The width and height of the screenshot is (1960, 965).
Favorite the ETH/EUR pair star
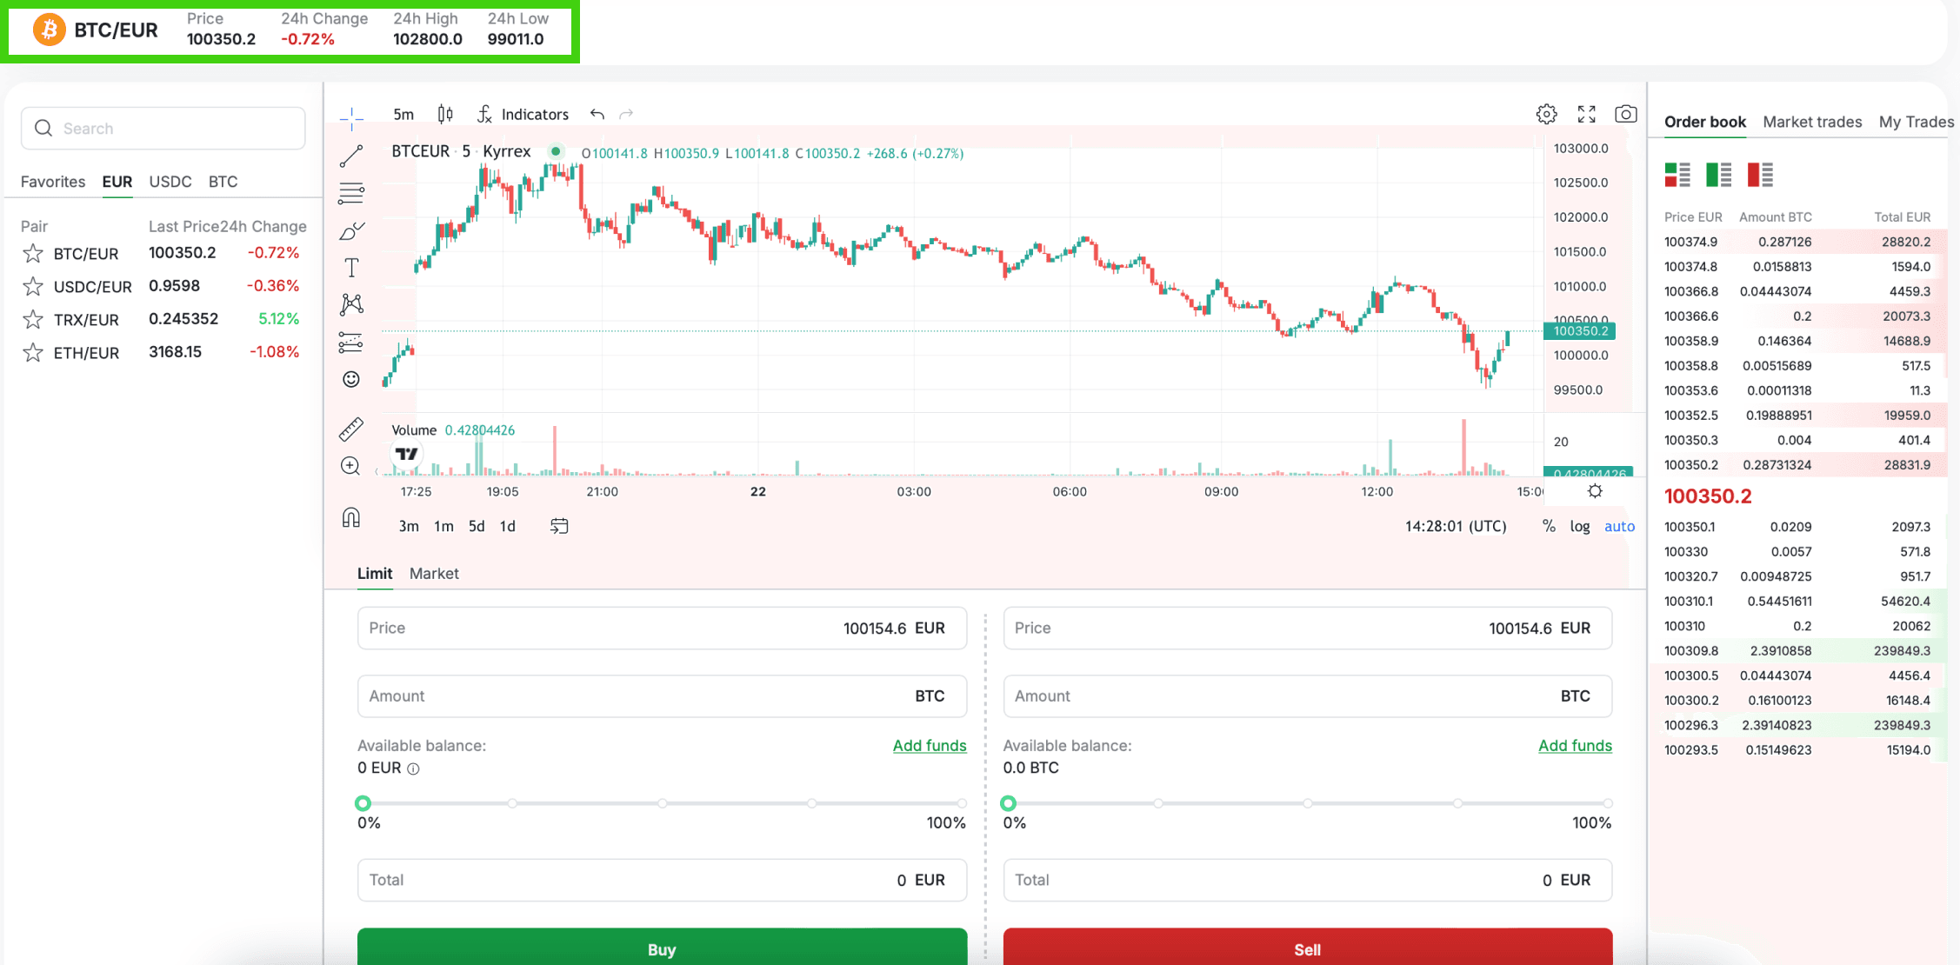pyautogui.click(x=33, y=352)
